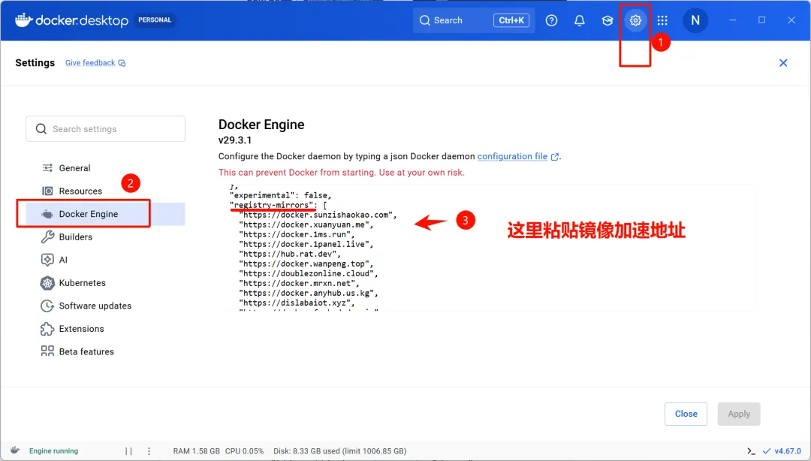Go to the Extensions section
811x461 pixels.
click(106, 329)
